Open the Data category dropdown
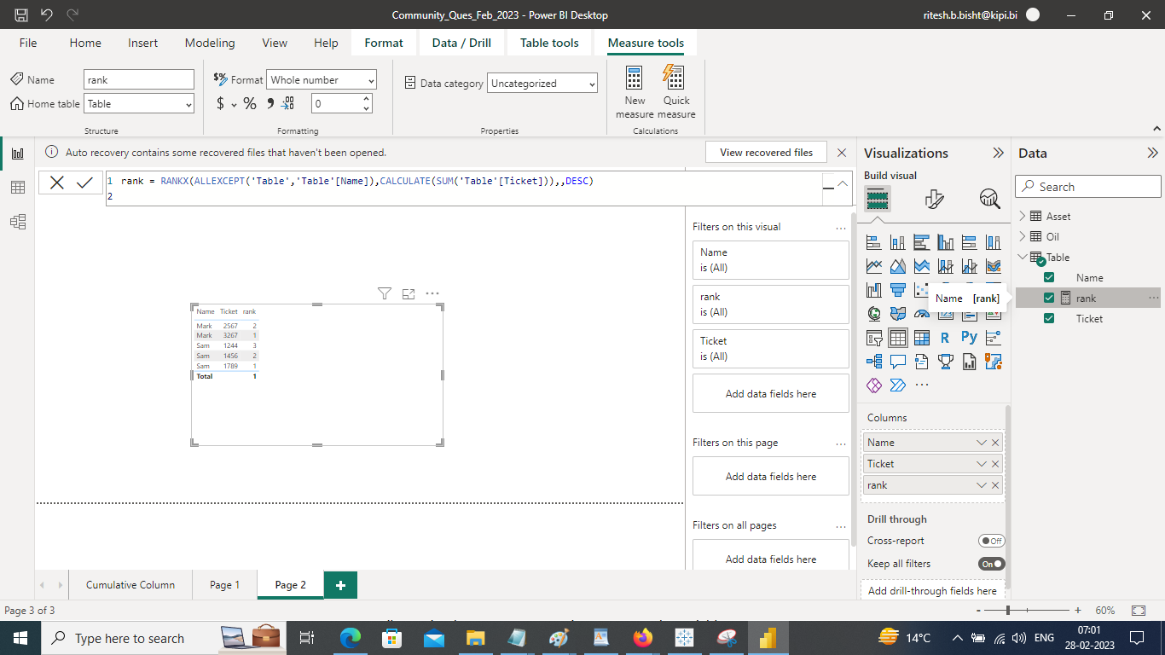Screen dimensions: 1165x655 click(542, 84)
